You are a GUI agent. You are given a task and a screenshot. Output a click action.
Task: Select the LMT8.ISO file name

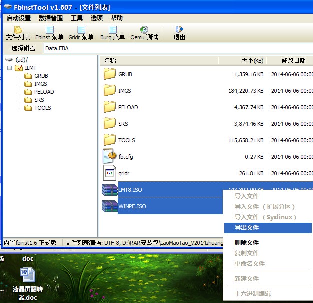click(130, 190)
